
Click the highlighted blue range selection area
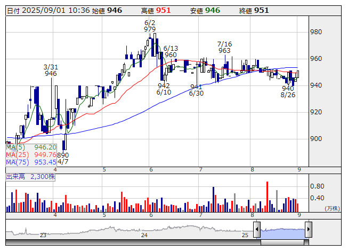pyautogui.click(x=283, y=233)
